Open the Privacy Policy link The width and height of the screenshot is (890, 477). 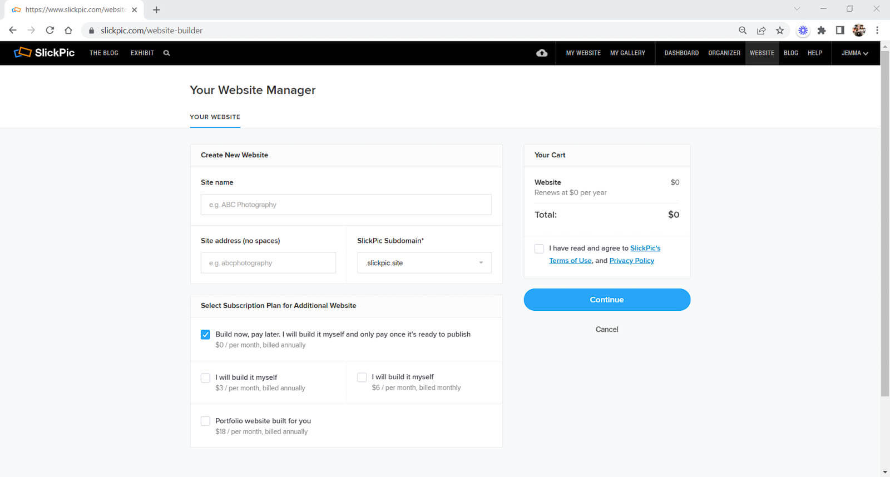click(x=631, y=261)
